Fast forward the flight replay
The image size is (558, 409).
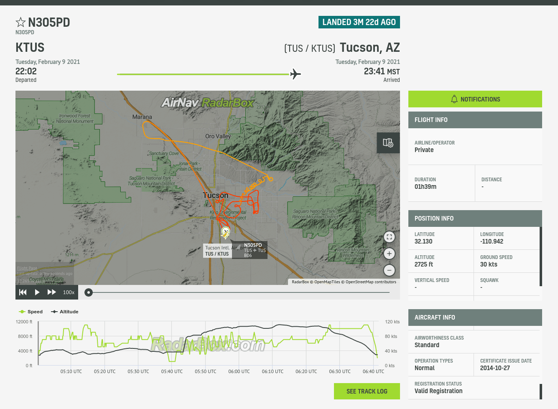point(51,292)
